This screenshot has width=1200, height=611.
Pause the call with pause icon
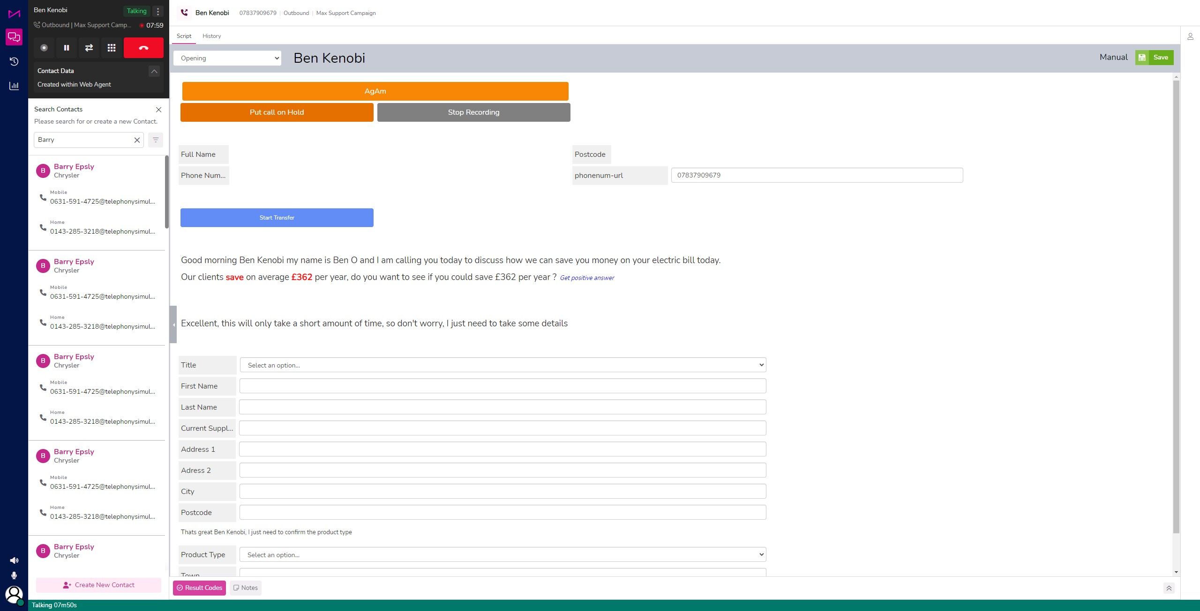67,48
